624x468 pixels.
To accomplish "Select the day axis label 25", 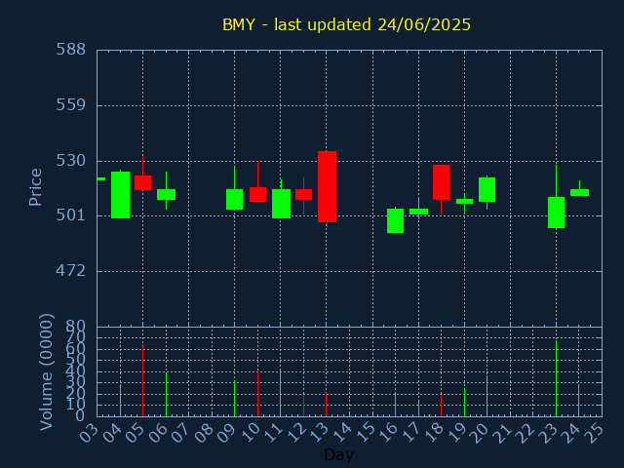I will click(x=595, y=433).
